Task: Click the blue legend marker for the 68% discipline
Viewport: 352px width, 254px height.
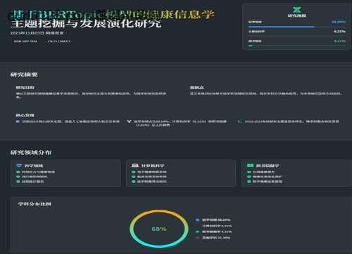Action: (197, 220)
